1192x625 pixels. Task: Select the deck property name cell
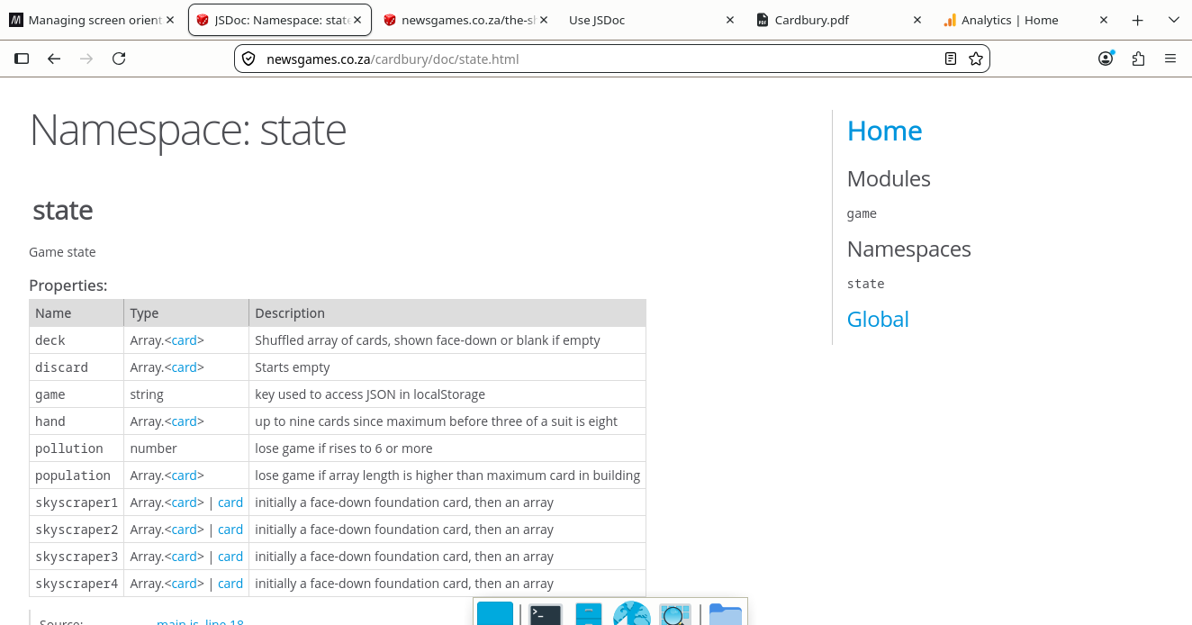[x=77, y=340]
